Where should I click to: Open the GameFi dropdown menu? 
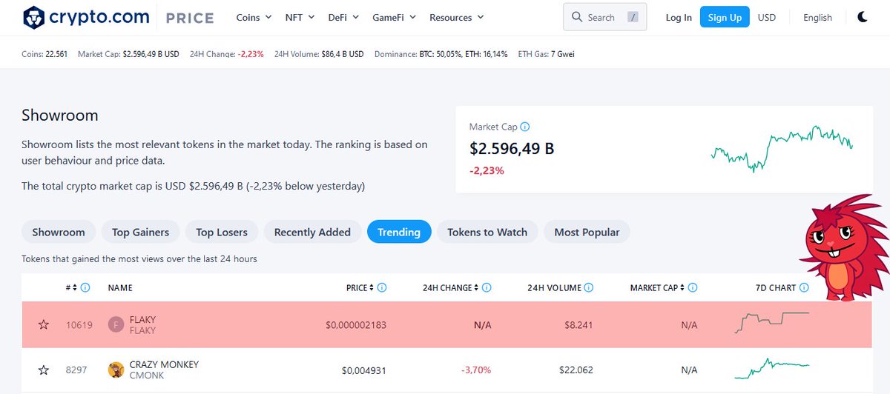(x=394, y=17)
